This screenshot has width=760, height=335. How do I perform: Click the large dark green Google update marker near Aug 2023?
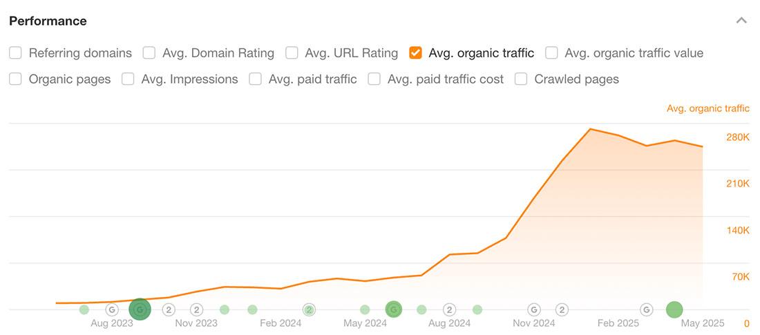pos(140,309)
